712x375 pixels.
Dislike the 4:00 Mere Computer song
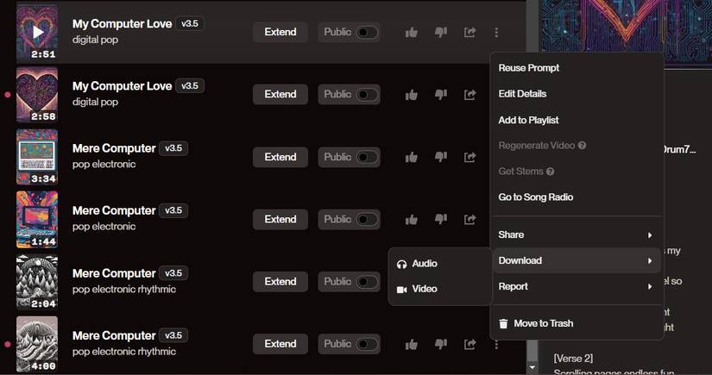pos(441,345)
